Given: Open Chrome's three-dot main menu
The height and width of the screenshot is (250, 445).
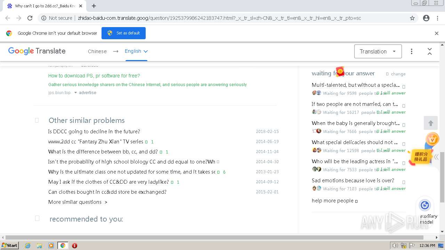Looking at the screenshot, I should (437, 18).
